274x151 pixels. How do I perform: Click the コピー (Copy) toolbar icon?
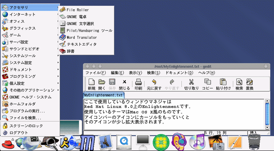(207, 82)
